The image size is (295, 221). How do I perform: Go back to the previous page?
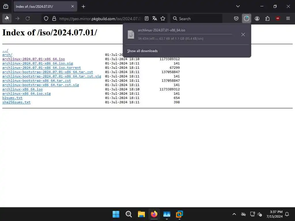7,18
